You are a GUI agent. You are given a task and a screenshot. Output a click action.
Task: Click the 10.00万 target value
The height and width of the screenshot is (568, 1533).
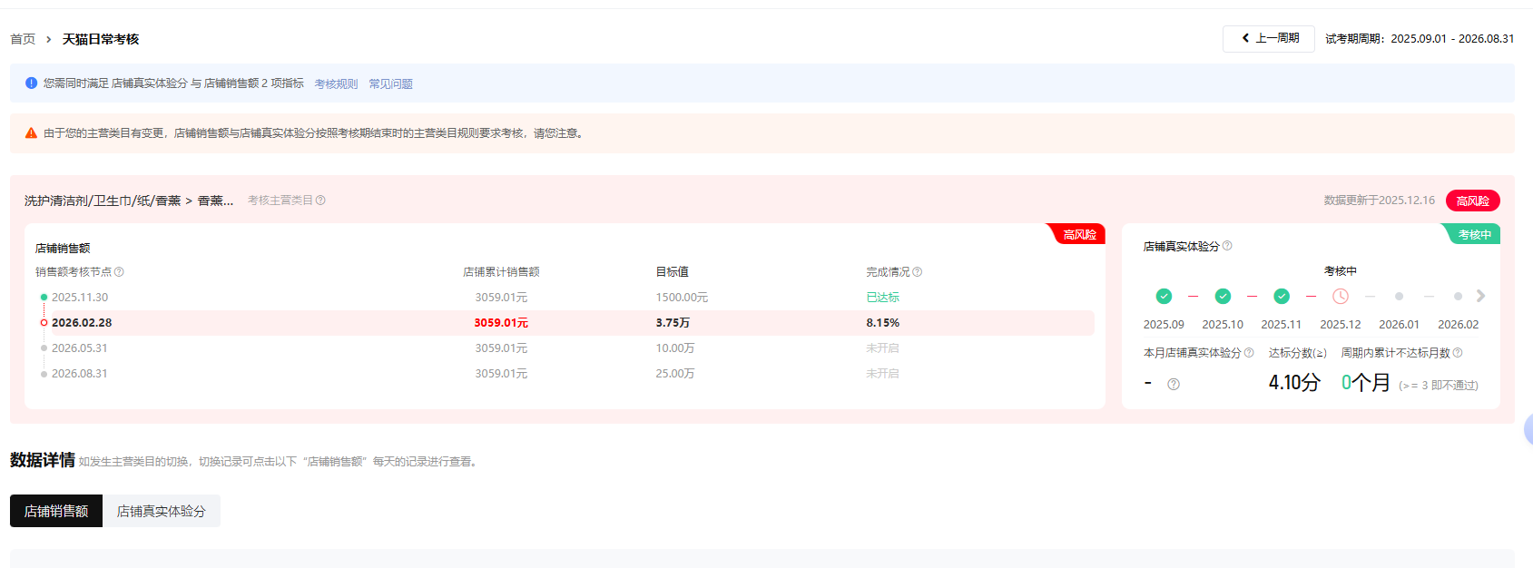tap(675, 348)
